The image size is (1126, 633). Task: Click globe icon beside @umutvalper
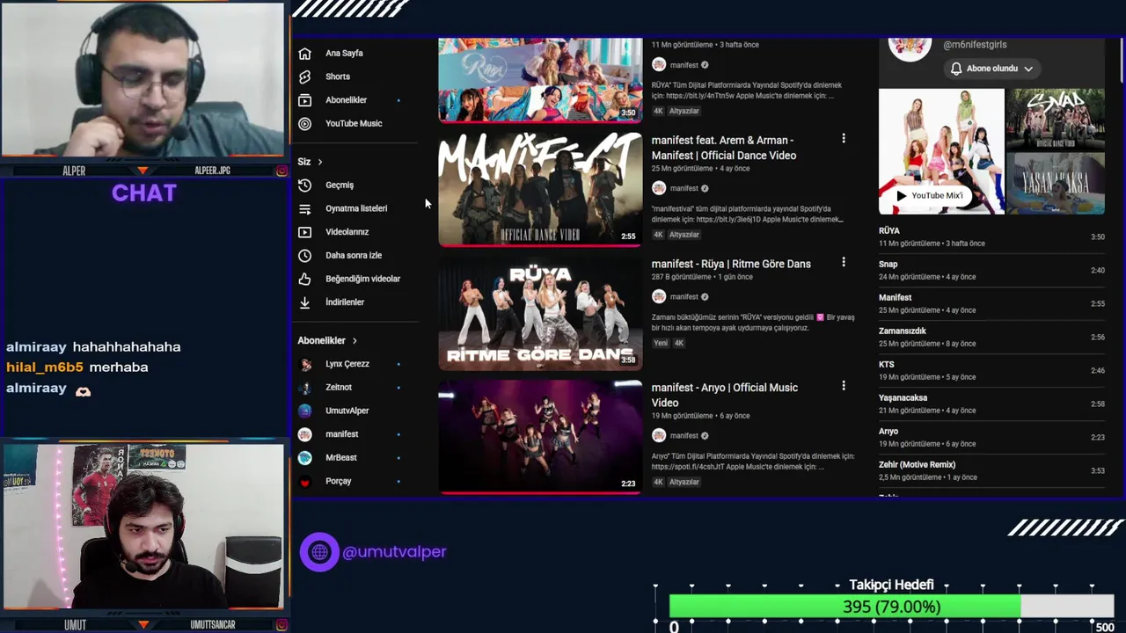click(x=319, y=552)
